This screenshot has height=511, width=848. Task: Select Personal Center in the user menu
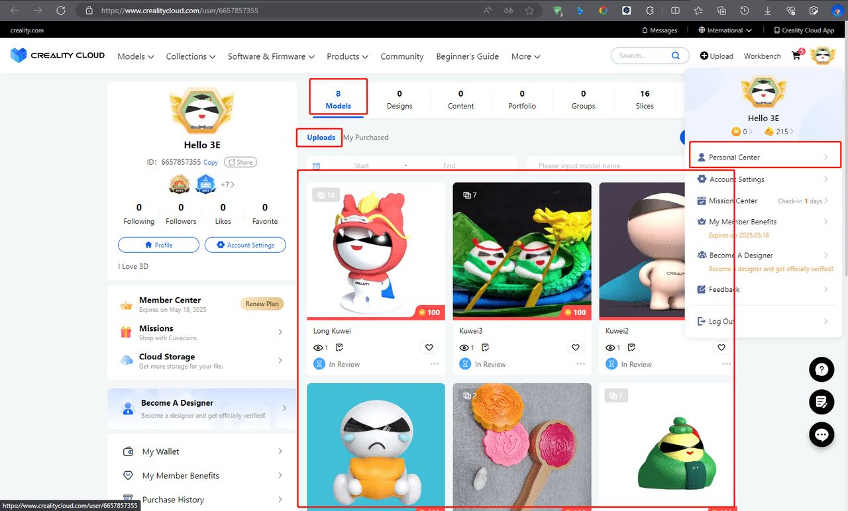coord(765,157)
